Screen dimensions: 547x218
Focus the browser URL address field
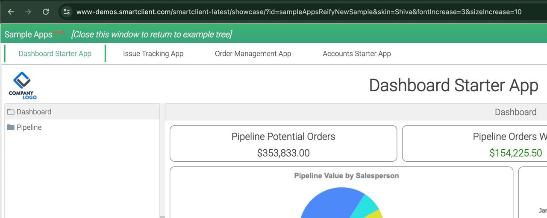tap(299, 12)
